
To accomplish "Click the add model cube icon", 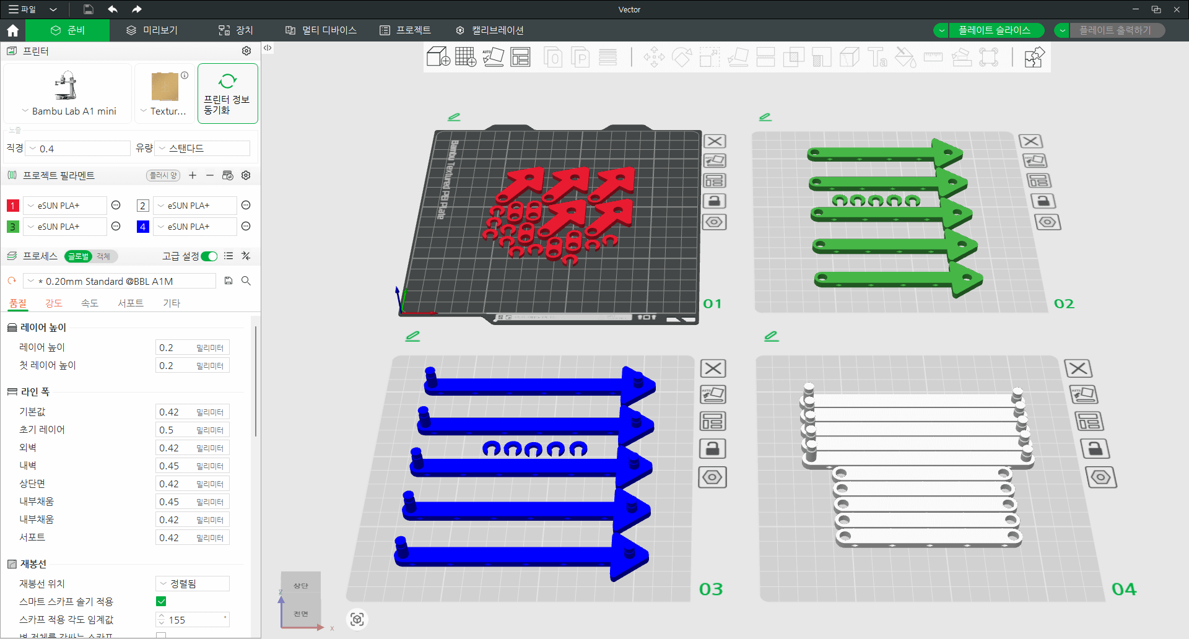I will [438, 57].
